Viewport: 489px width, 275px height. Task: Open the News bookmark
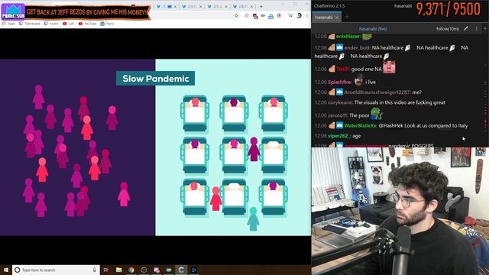(107, 24)
